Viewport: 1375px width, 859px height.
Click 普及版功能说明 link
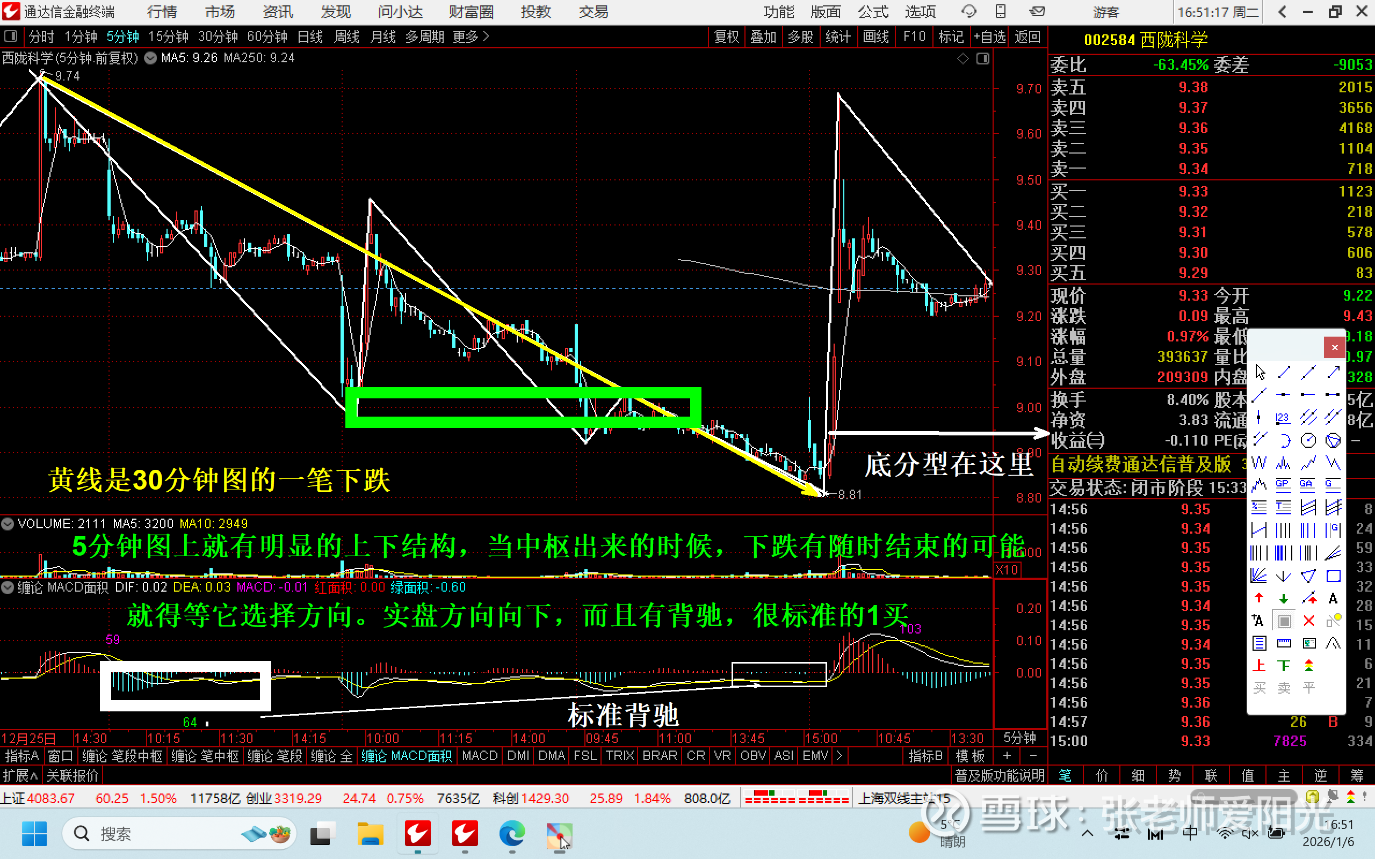coord(999,775)
